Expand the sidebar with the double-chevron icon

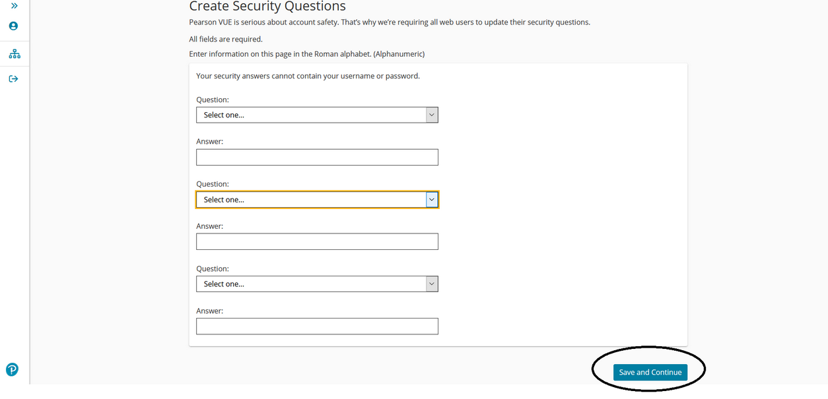14,5
